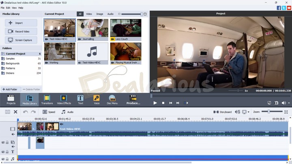The width and height of the screenshot is (292, 164).
Task: Take a snapshot of the preview
Action: point(276,103)
